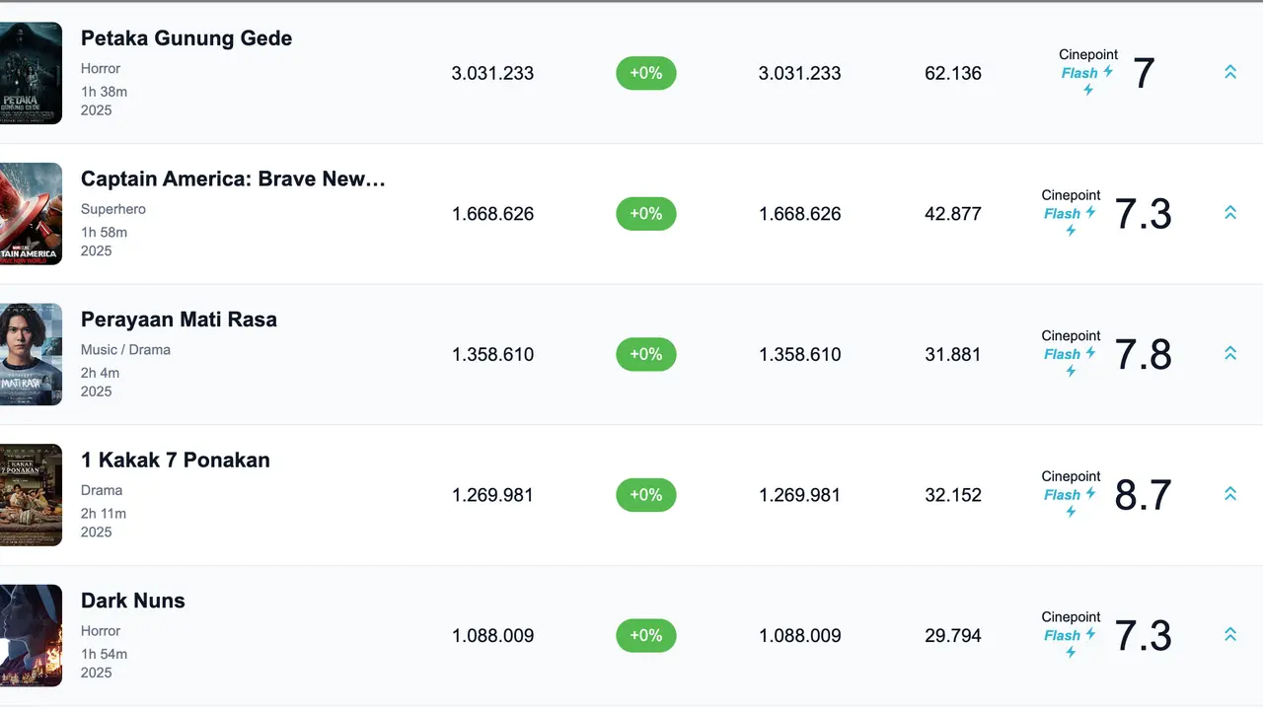This screenshot has width=1263, height=710.
Task: Open the Petaka Gunung Gede poster thumbnail
Action: (x=31, y=73)
